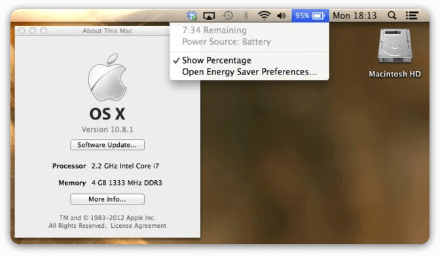Choose Open Energy Saver Preferences
Viewport: 440px width, 256px height.
pos(249,72)
